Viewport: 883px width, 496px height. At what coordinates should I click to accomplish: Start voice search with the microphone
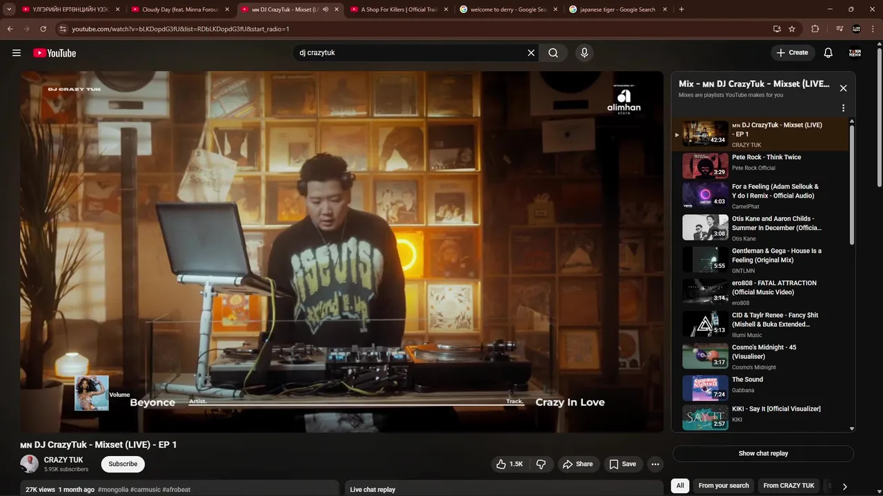(x=584, y=53)
